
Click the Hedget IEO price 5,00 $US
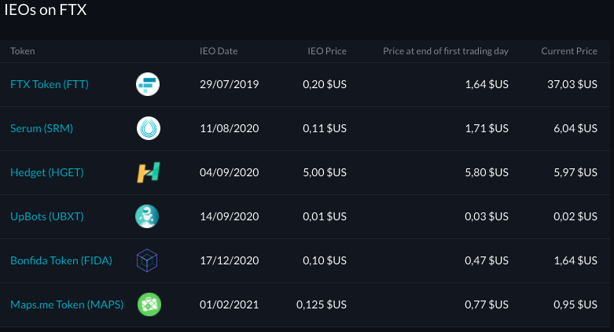(325, 172)
